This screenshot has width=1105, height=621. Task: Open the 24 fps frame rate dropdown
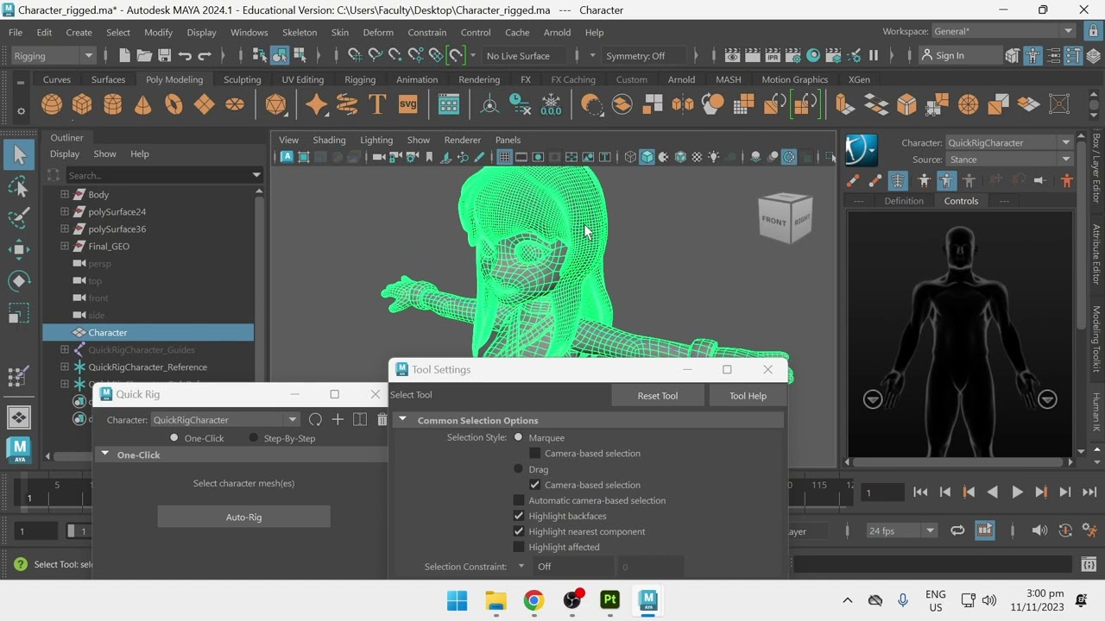point(902,530)
